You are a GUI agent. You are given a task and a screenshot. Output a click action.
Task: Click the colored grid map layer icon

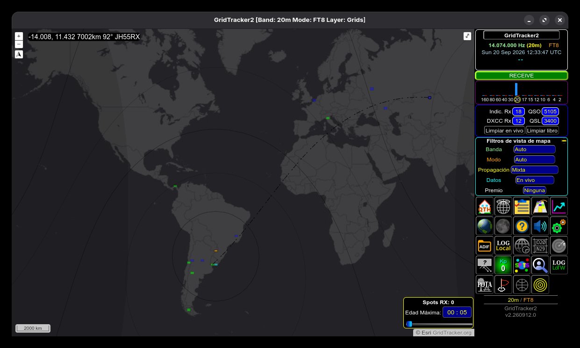click(540, 206)
